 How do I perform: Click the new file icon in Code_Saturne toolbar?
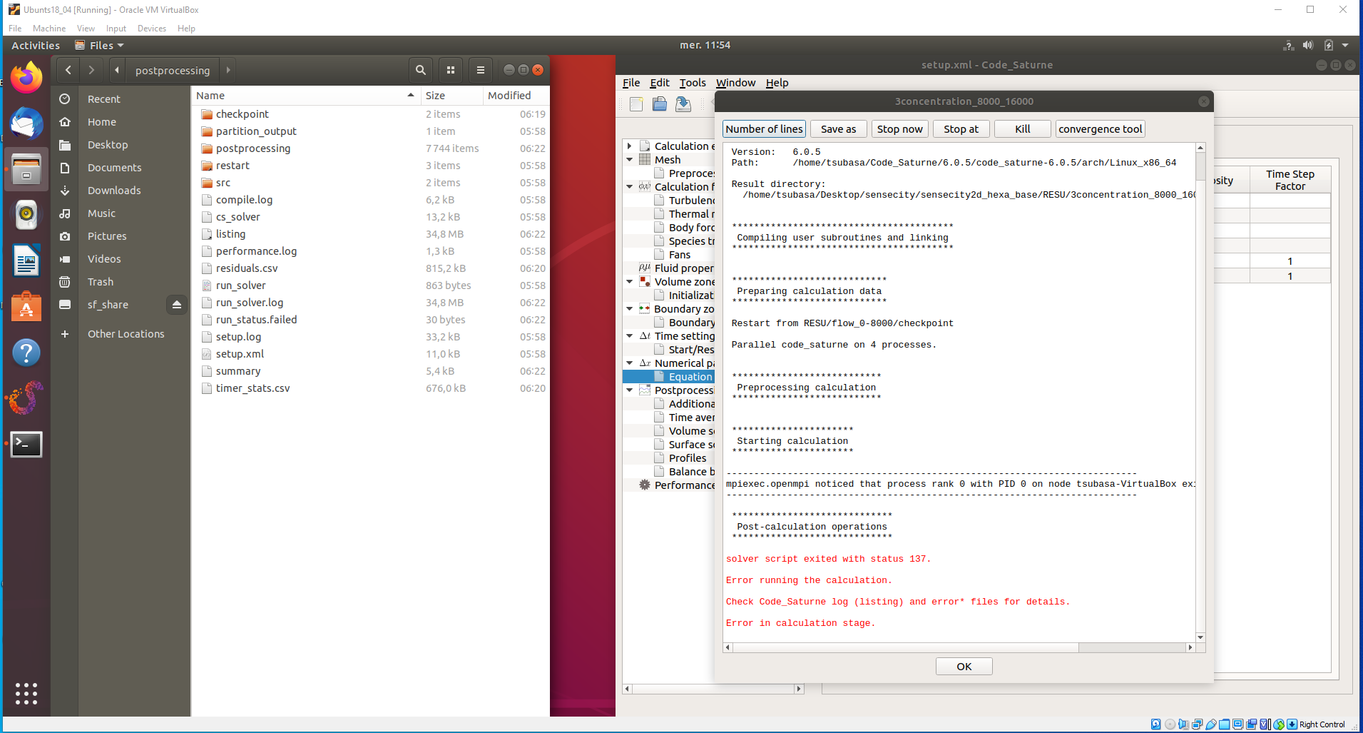636,104
